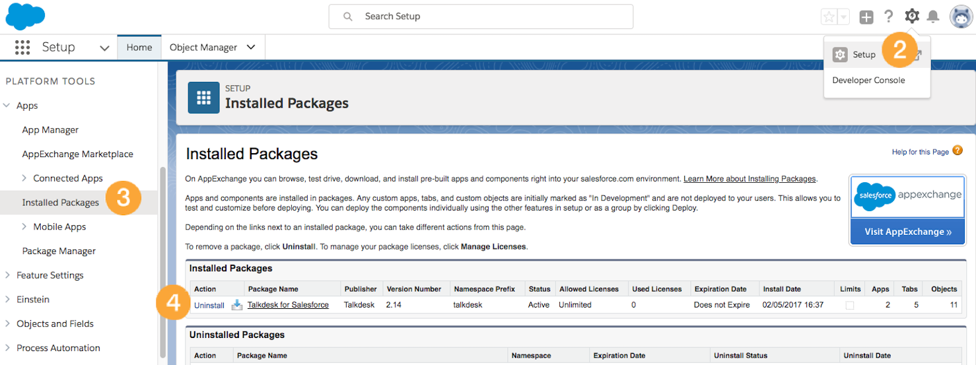Screen dimensions: 976x365
Task: Switch to the Object Manager tab
Action: [x=203, y=48]
